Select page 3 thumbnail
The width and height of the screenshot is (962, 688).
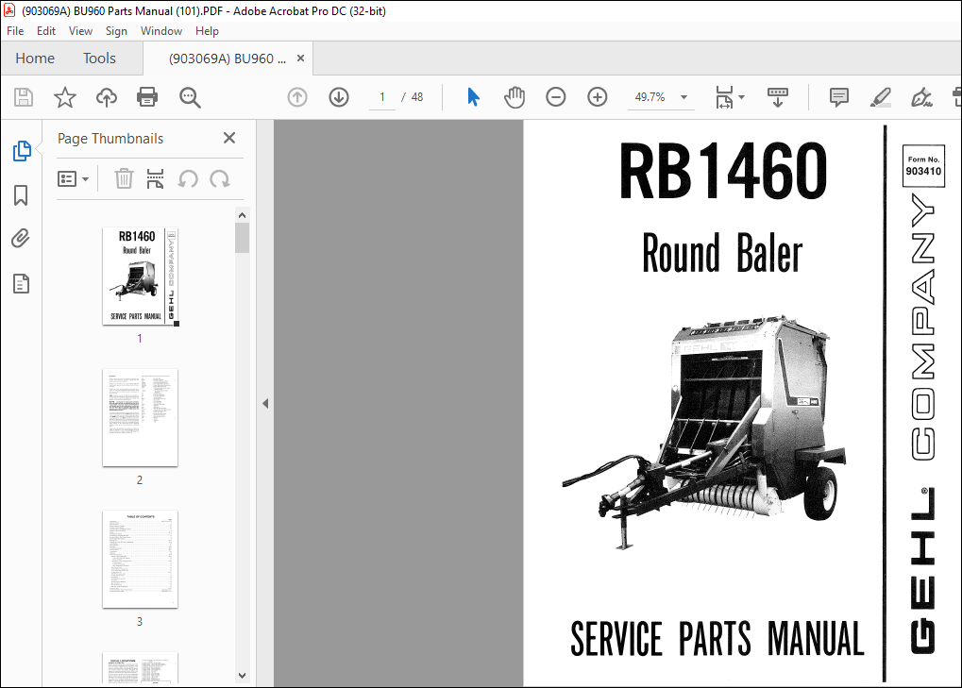(140, 560)
